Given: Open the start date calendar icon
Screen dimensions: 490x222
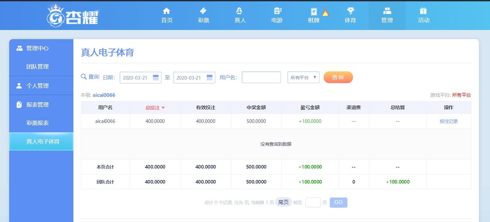Looking at the screenshot, I should (x=156, y=78).
